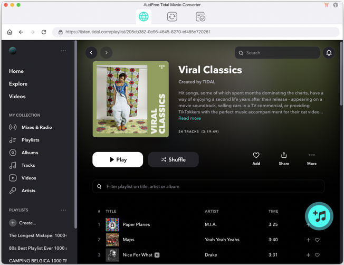Screen dimensions: 344x265
Task: Click the sidebar vertical scrollbar
Action: point(75,135)
